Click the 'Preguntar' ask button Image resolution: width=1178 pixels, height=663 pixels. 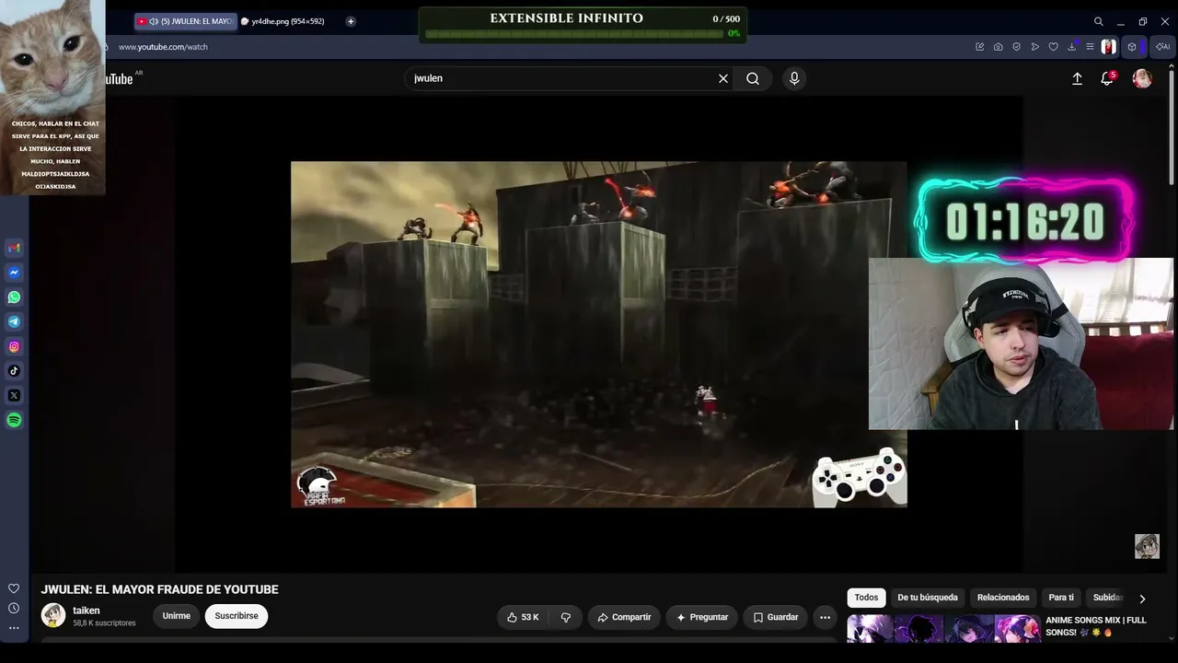(x=702, y=617)
